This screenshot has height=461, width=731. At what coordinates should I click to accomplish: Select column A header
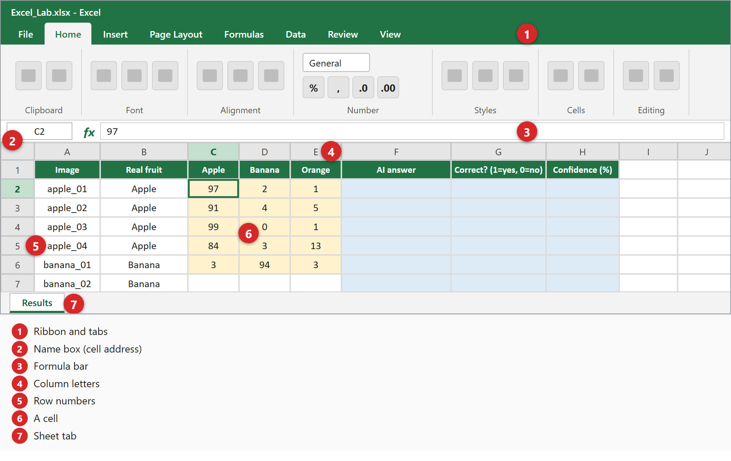tap(67, 152)
